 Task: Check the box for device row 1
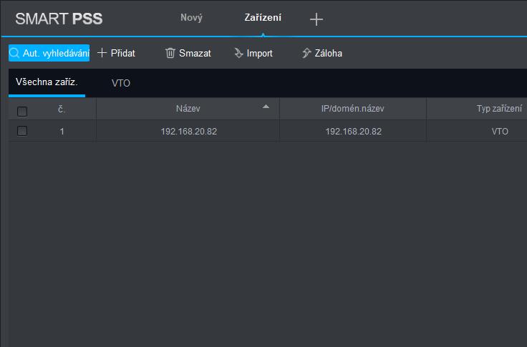(22, 131)
